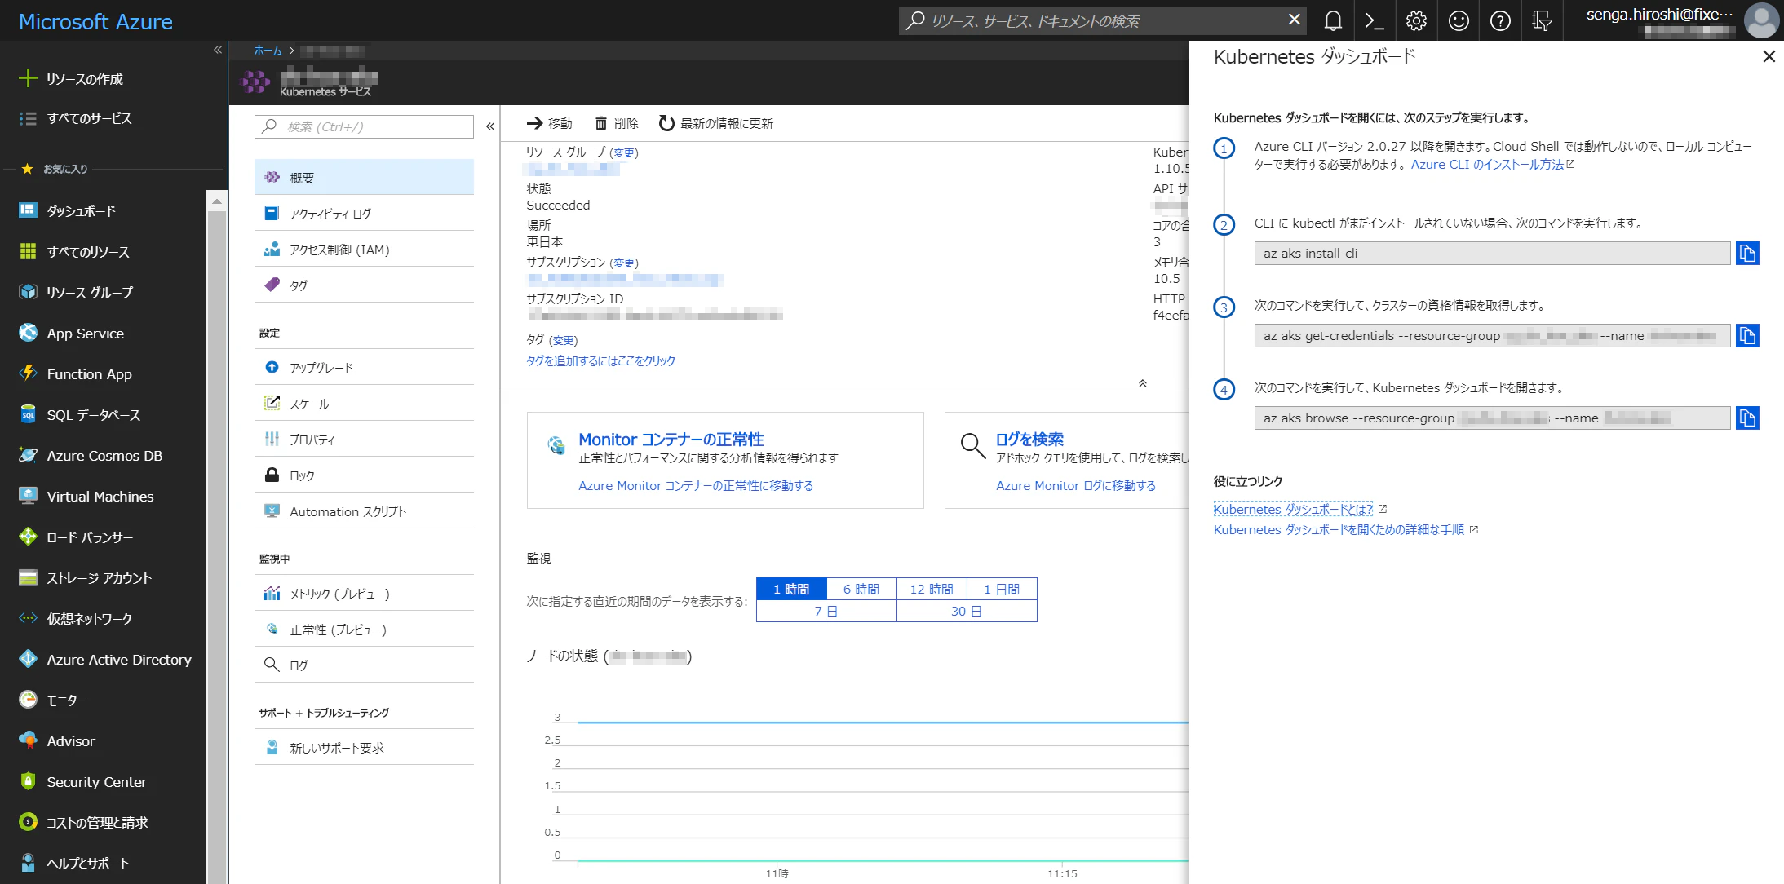Click the App Service sidebar icon
The width and height of the screenshot is (1784, 884).
coord(28,333)
